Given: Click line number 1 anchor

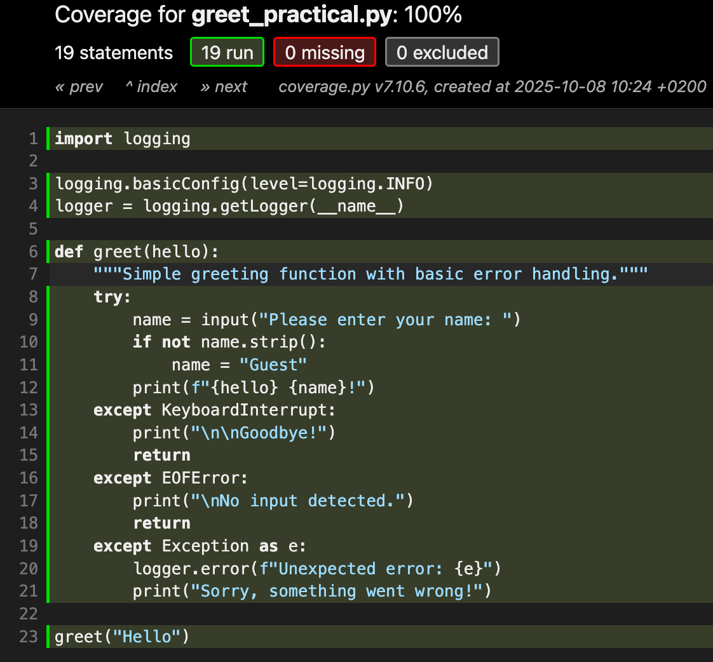Looking at the screenshot, I should pyautogui.click(x=33, y=138).
